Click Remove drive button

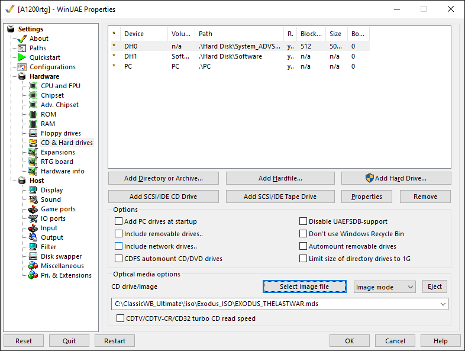tap(425, 197)
